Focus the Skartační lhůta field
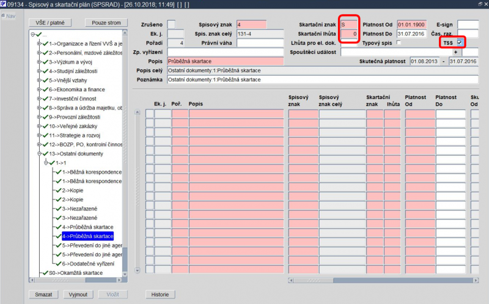 click(x=348, y=34)
